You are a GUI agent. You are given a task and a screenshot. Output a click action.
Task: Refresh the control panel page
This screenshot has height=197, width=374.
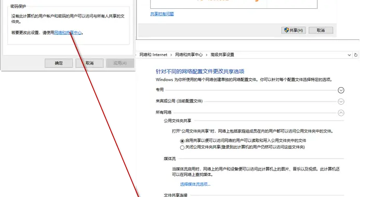[x=356, y=55]
